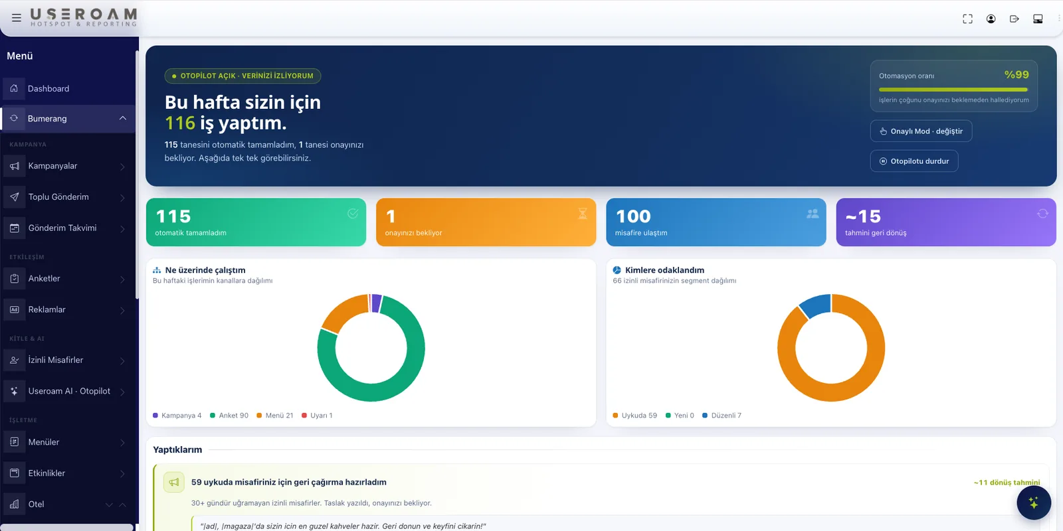Screen dimensions: 1063x531
Task: Expand Anketler submenu arrow
Action: [122, 279]
